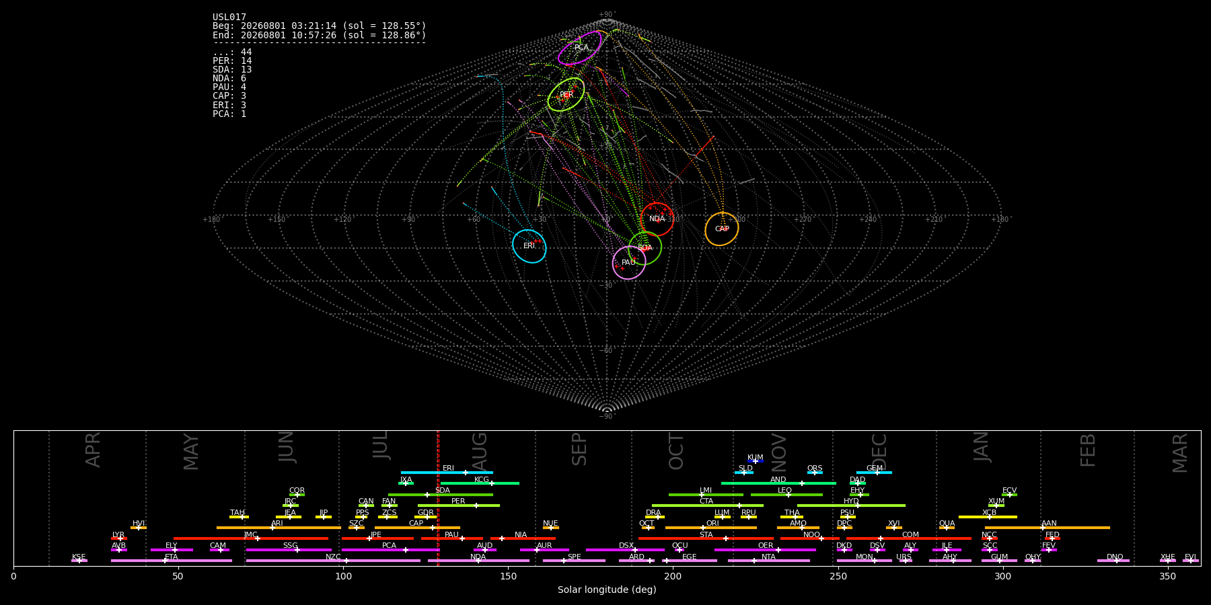
Task: Click the orange ORI shower bar
Action: pos(711,528)
